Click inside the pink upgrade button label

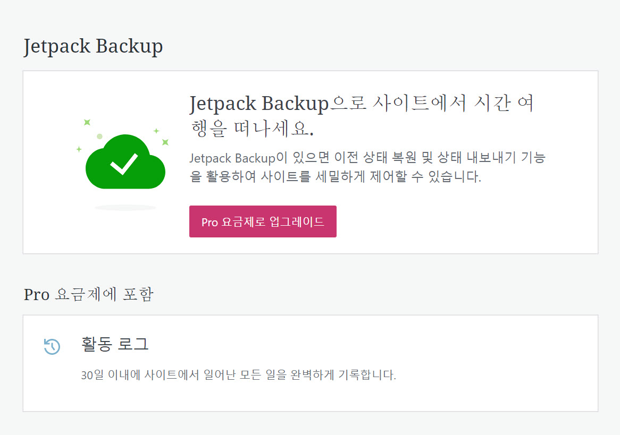tap(262, 221)
